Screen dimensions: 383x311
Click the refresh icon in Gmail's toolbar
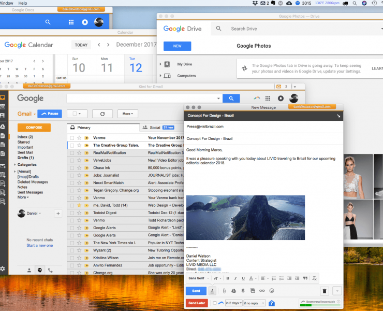pyautogui.click(x=102, y=114)
